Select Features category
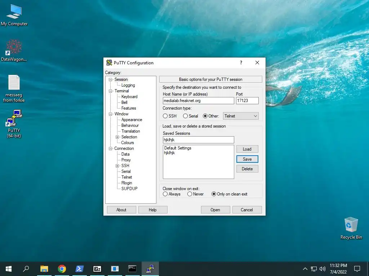 129,108
